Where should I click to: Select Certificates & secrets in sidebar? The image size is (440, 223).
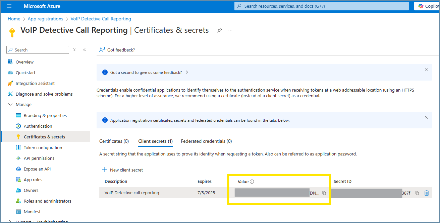pos(44,137)
